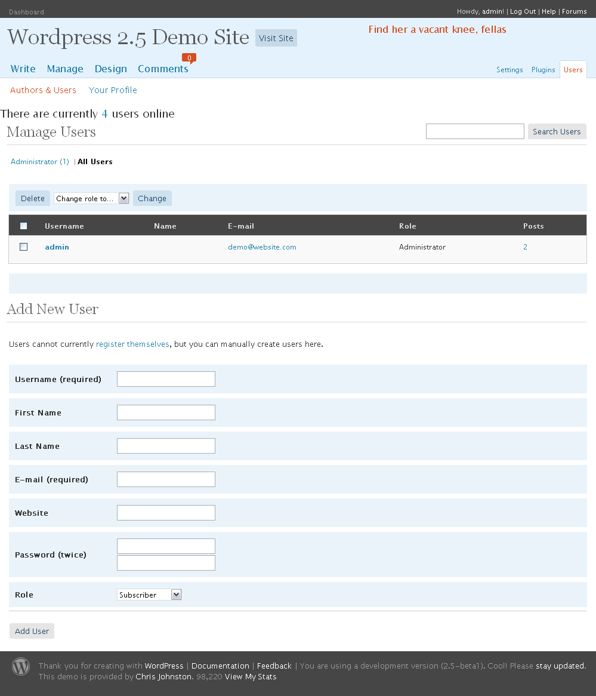The width and height of the screenshot is (596, 696).
Task: Go to the Comments menu
Action: tap(163, 69)
